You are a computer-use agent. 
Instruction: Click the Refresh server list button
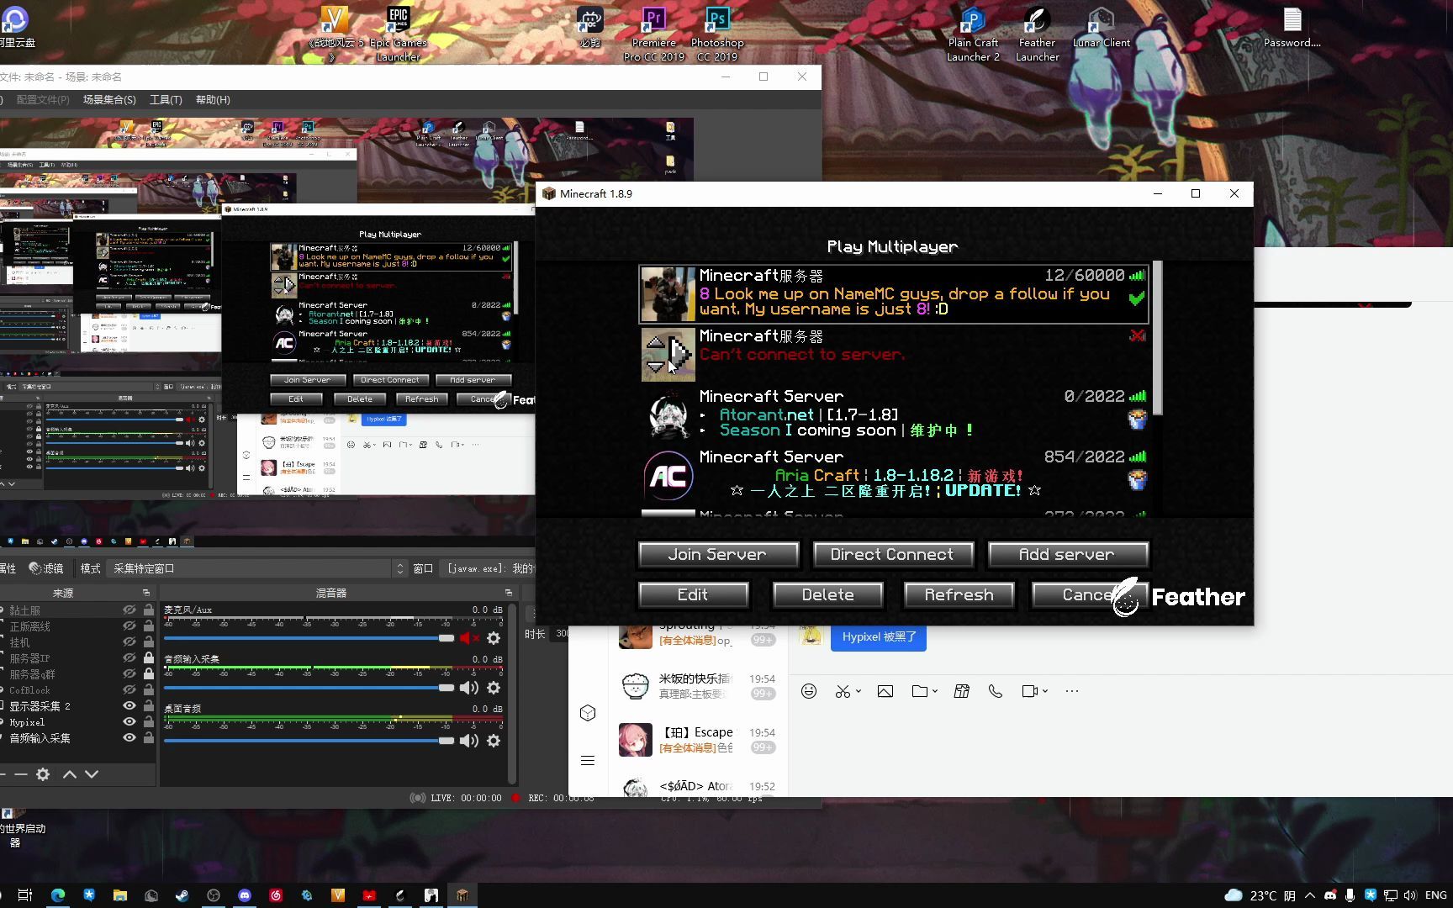point(959,594)
